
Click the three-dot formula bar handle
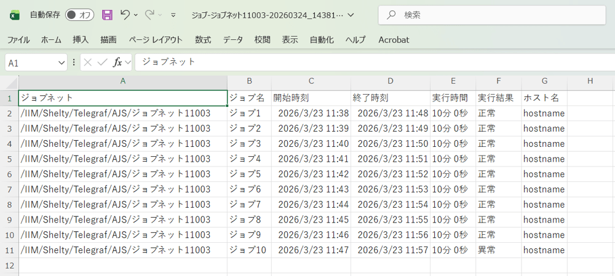click(73, 62)
